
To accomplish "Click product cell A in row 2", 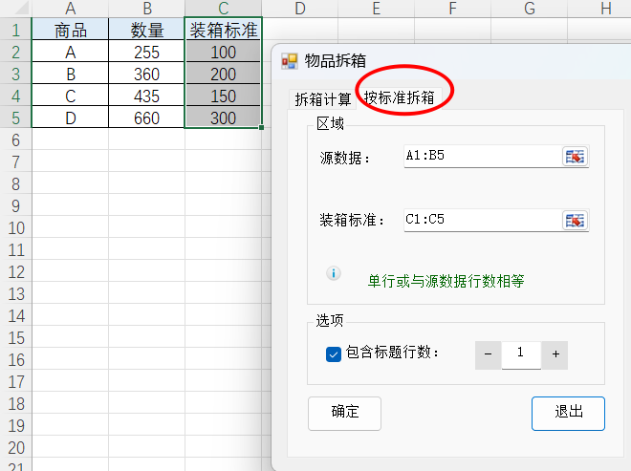I will [70, 53].
